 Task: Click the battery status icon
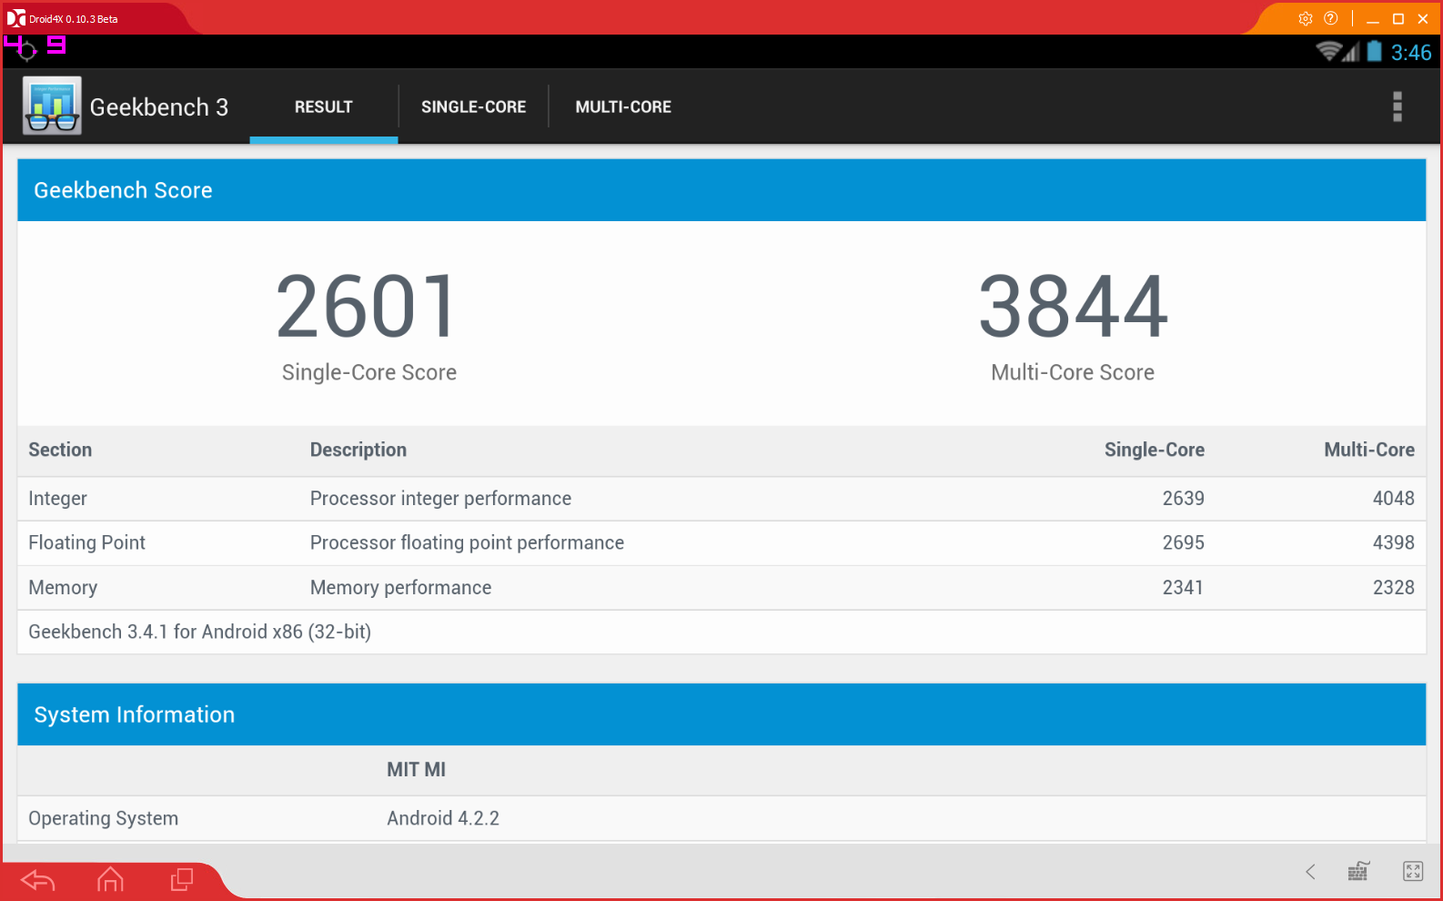coord(1374,51)
